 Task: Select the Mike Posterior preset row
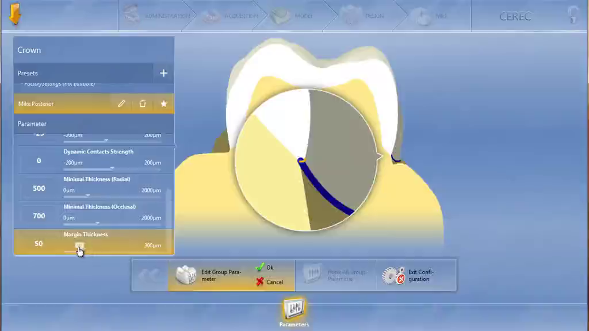94,103
